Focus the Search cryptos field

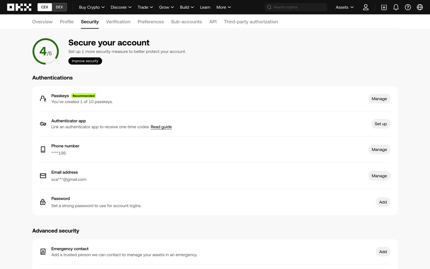point(296,7)
